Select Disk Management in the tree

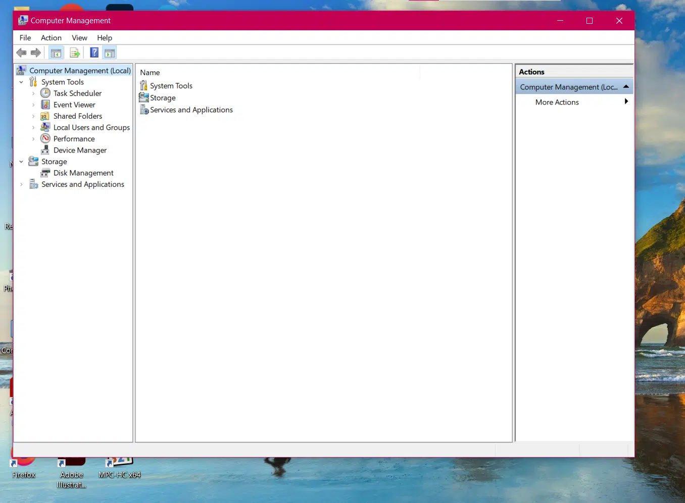point(83,173)
